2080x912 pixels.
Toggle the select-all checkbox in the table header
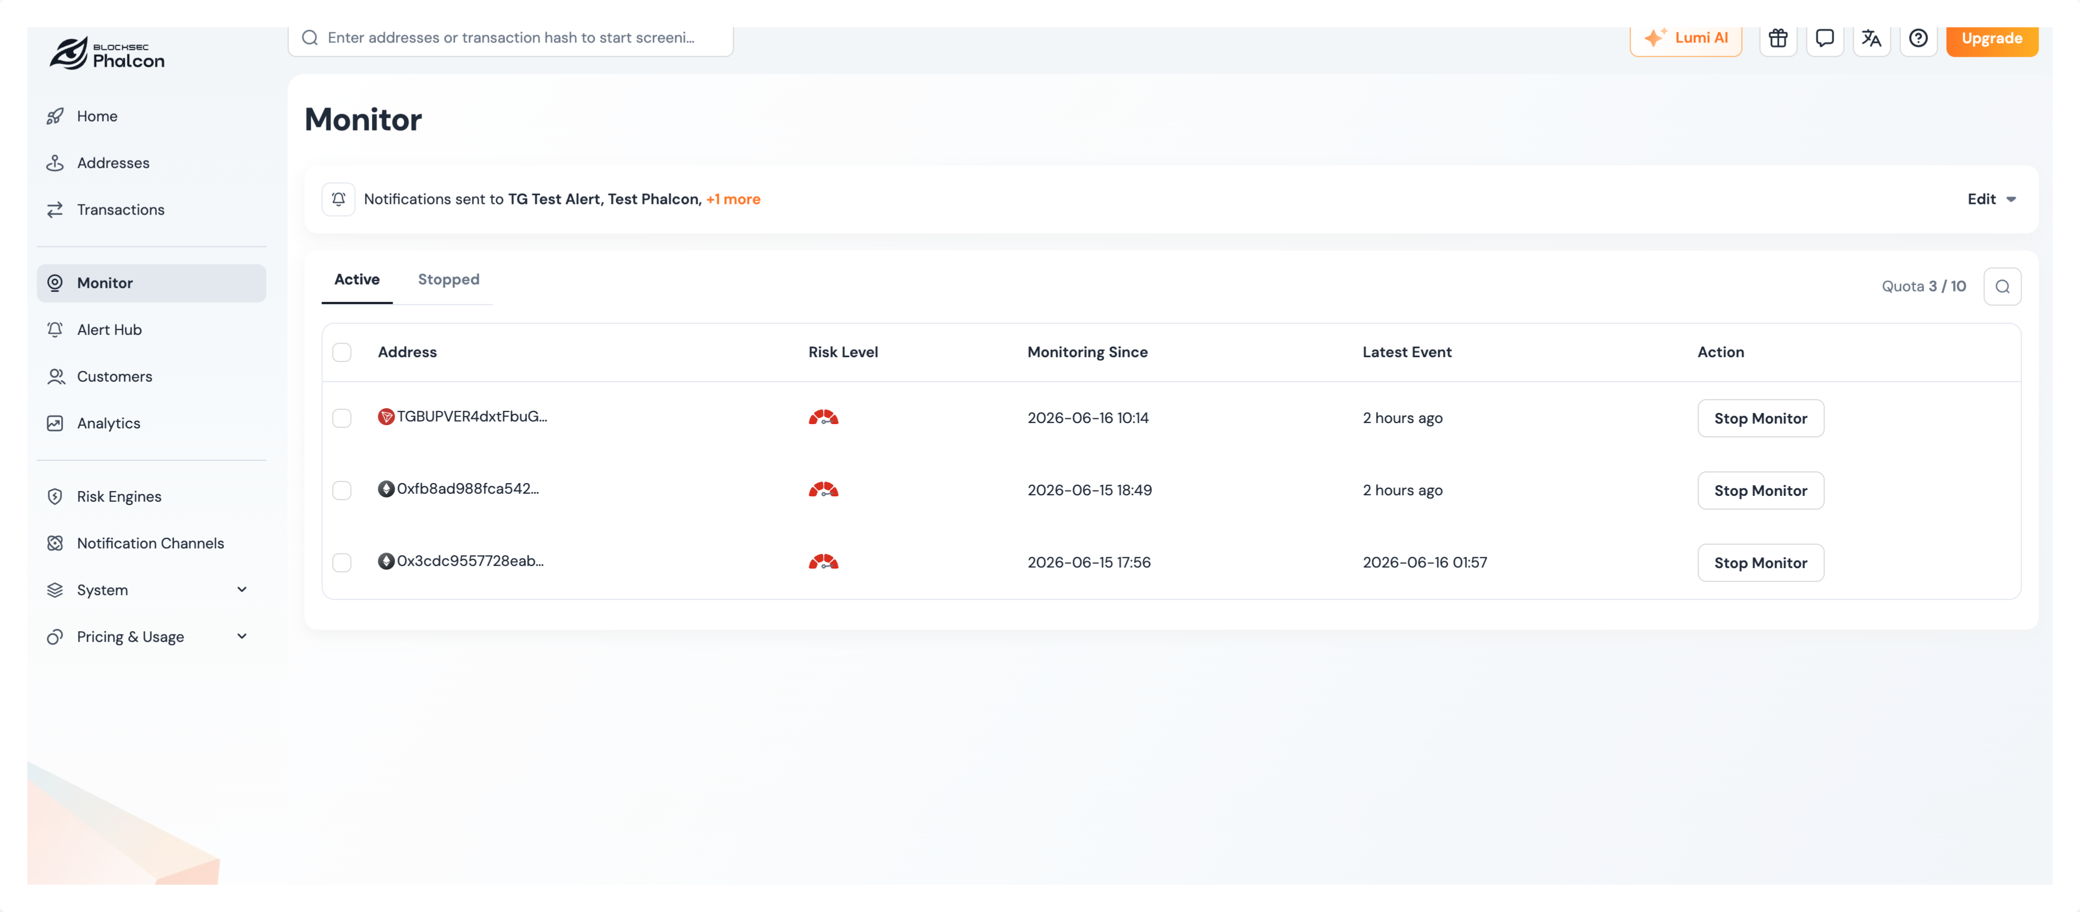342,352
